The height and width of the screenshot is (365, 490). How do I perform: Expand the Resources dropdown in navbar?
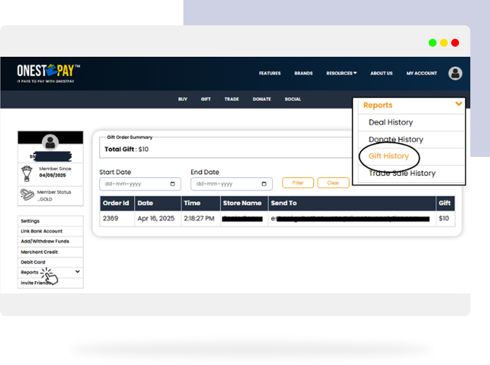[x=341, y=73]
